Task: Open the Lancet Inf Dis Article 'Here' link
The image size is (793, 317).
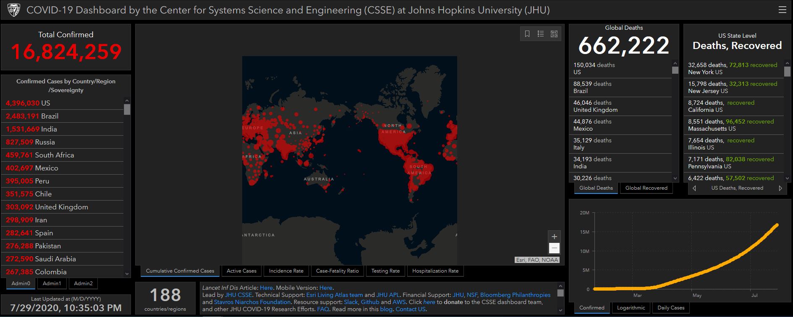Action: tap(266, 288)
